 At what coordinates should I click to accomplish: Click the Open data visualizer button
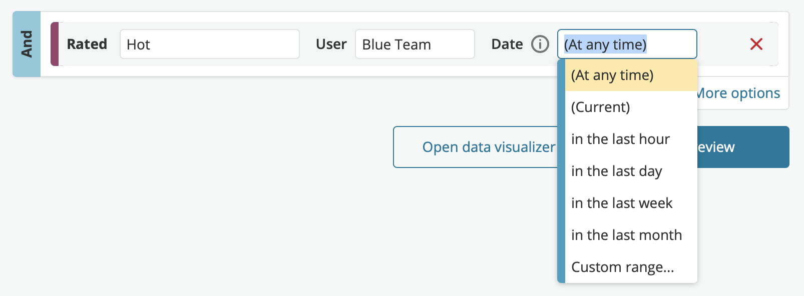click(476, 147)
